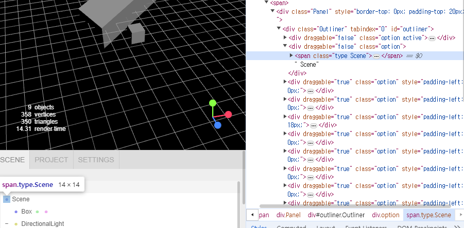Collapse the draggable false class option div
This screenshot has width=464, height=228.
285,46
